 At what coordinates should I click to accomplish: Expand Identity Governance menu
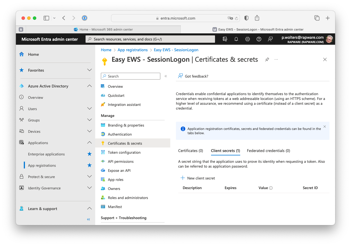(90, 188)
